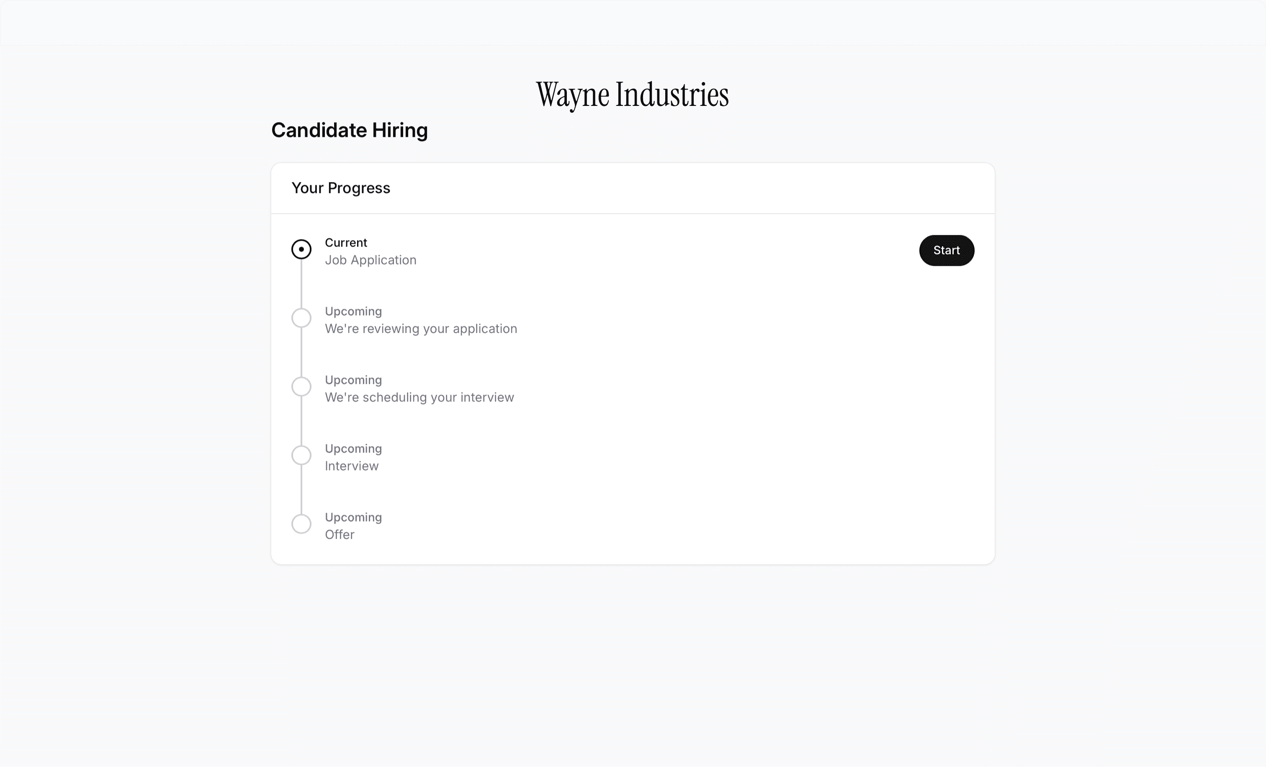
Task: Click the 'Job Application' step description
Action: (371, 260)
